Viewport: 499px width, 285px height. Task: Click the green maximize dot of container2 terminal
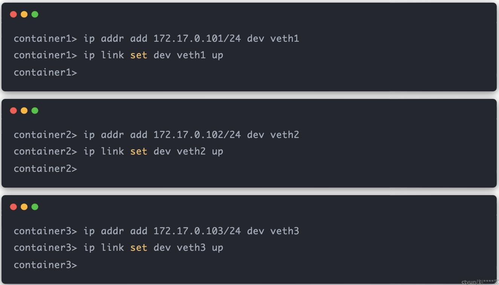coord(35,111)
